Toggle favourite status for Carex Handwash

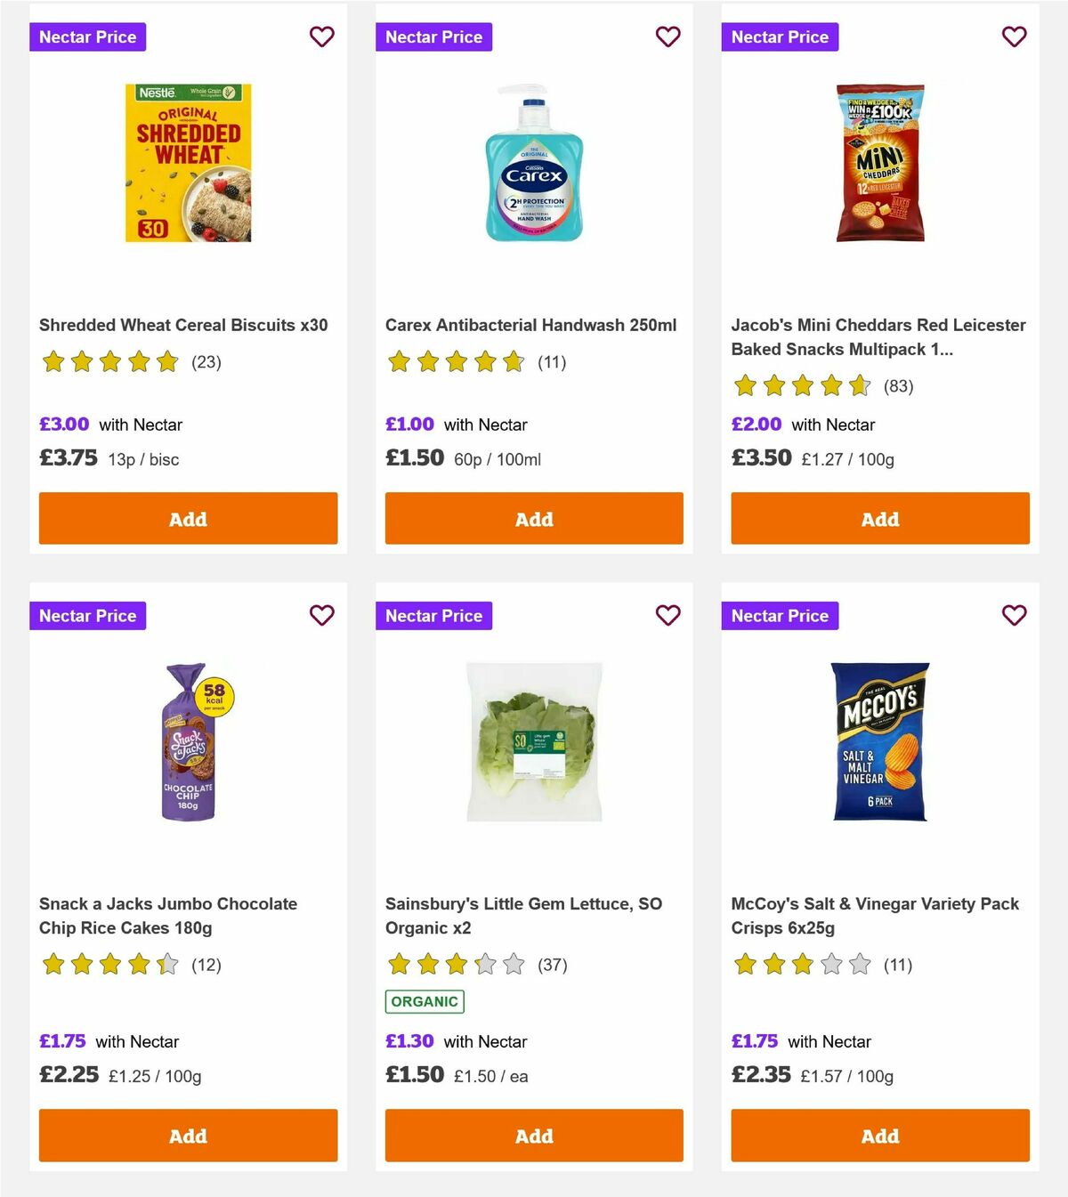[x=667, y=36]
